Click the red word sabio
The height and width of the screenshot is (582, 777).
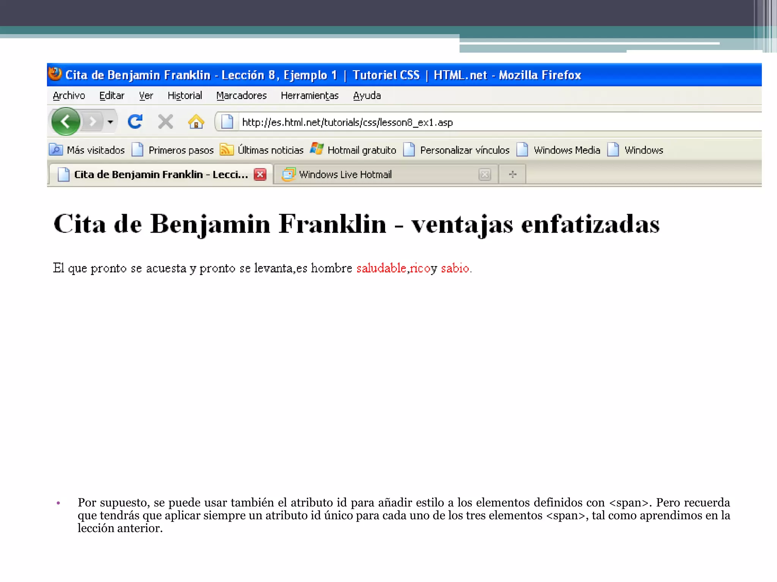(455, 268)
